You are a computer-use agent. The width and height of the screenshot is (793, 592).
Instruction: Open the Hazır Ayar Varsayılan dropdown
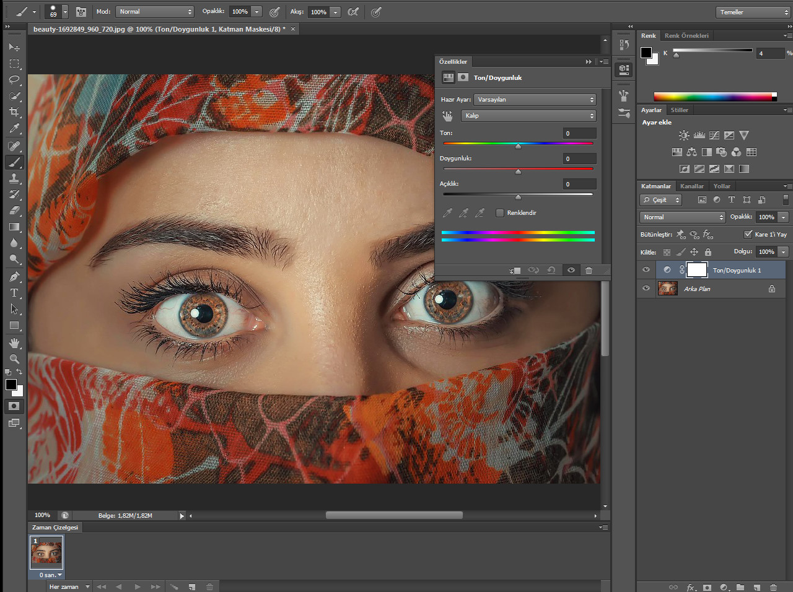click(535, 100)
